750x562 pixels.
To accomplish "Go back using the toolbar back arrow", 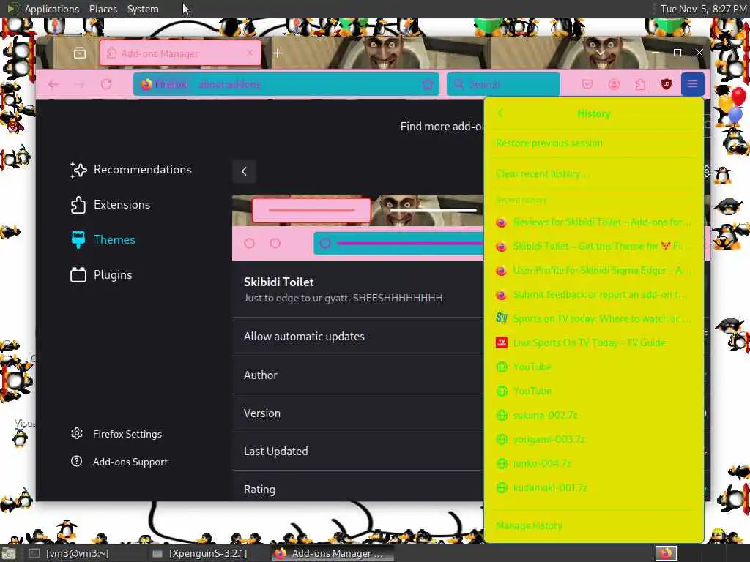I will pyautogui.click(x=53, y=85).
